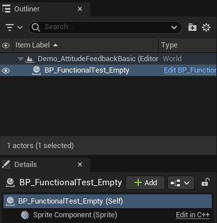Open the Outliner filter options icon
Viewport: 217px width, 223px height.
click(x=14, y=27)
